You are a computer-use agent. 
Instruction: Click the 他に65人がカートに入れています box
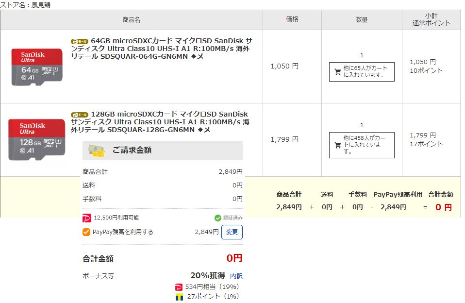[x=362, y=72]
